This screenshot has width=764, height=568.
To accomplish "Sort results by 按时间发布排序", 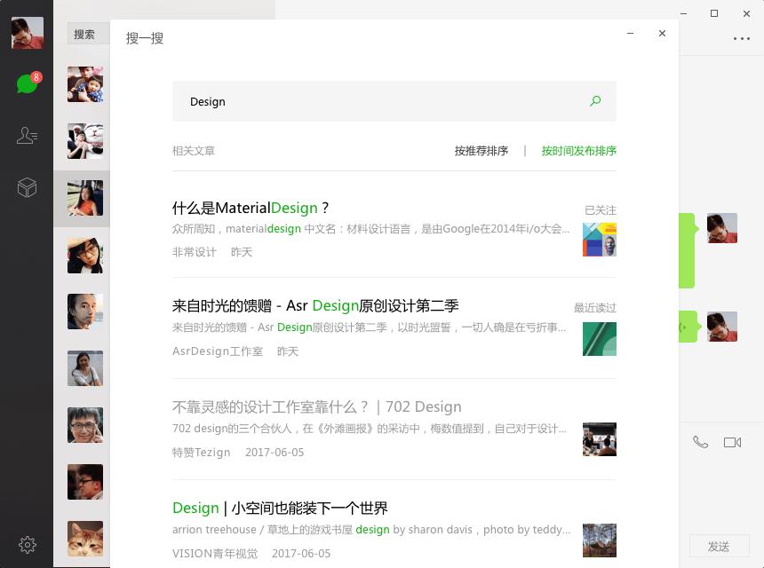I will pyautogui.click(x=579, y=151).
